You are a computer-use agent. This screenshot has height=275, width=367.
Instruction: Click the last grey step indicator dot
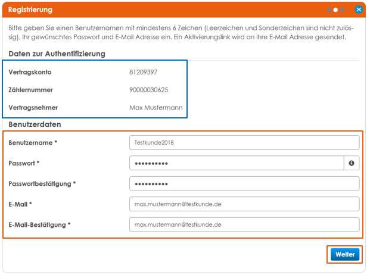click(343, 10)
